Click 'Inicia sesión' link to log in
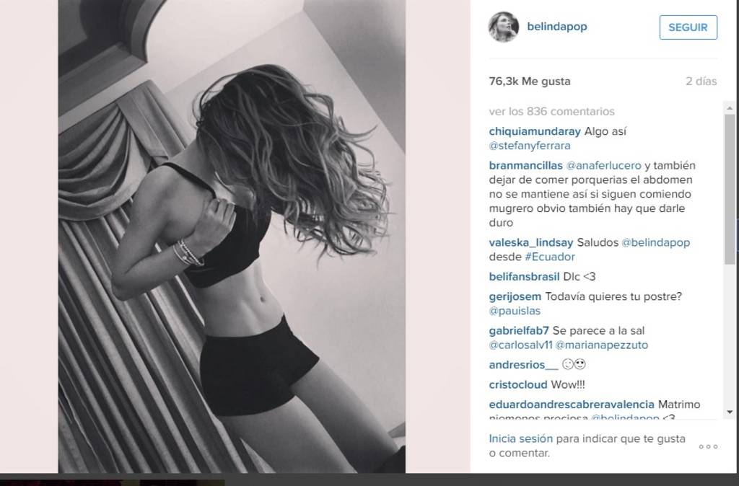 pos(520,438)
